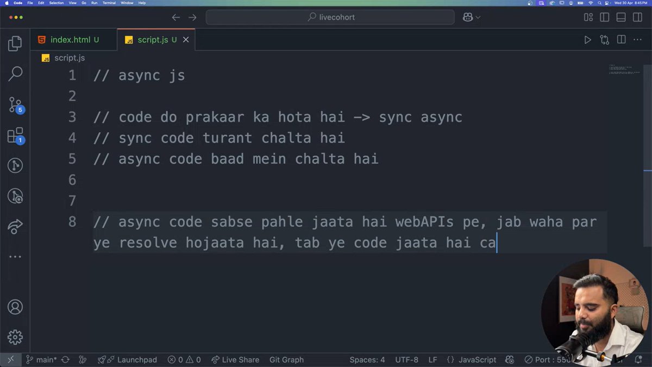The image size is (652, 367).
Task: Open editor More Actions ellipsis menu
Action: coord(637,40)
